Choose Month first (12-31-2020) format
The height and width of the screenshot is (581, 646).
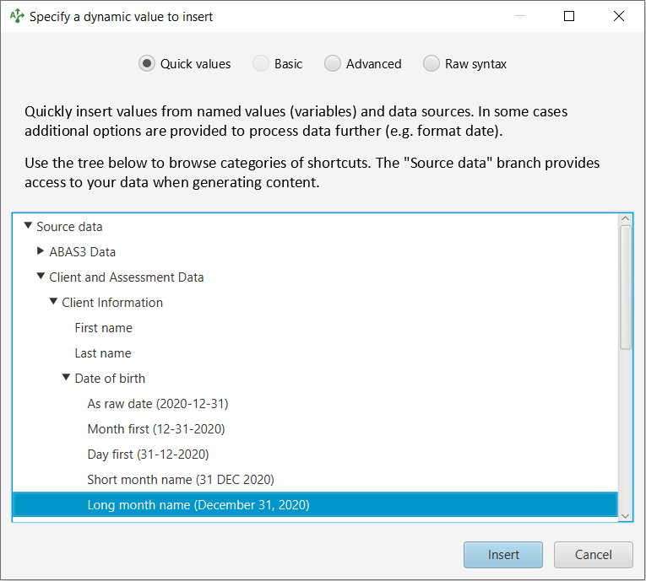click(156, 429)
